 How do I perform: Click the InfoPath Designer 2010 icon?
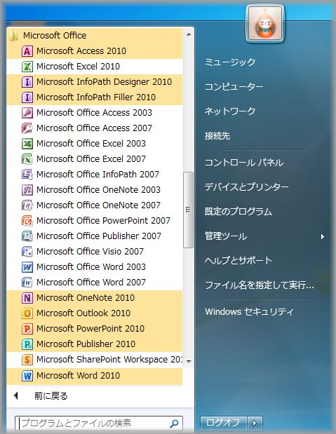pos(27,82)
